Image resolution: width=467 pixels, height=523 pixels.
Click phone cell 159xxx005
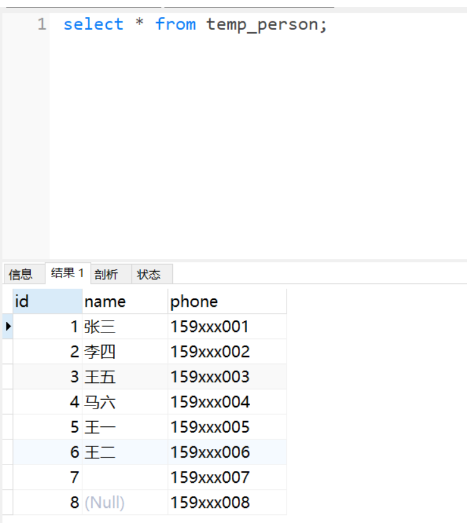(x=227, y=427)
